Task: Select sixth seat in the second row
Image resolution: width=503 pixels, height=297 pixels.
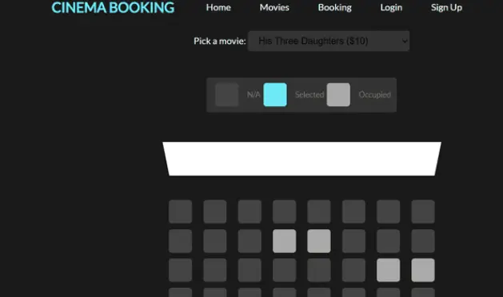Action: (353, 241)
